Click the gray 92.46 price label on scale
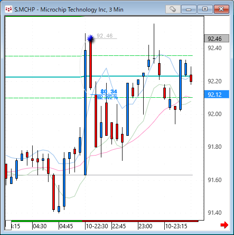Screen dimensions: 234x235 [217, 39]
